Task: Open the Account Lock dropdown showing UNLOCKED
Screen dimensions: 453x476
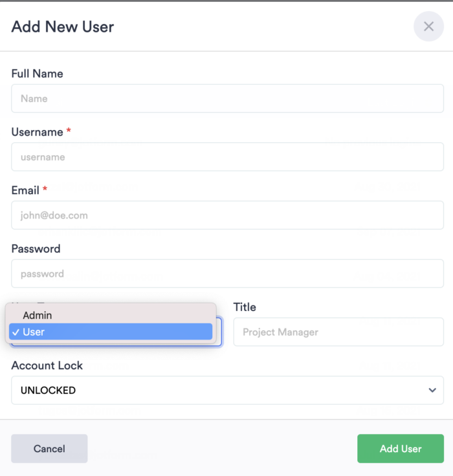Action: [220, 390]
